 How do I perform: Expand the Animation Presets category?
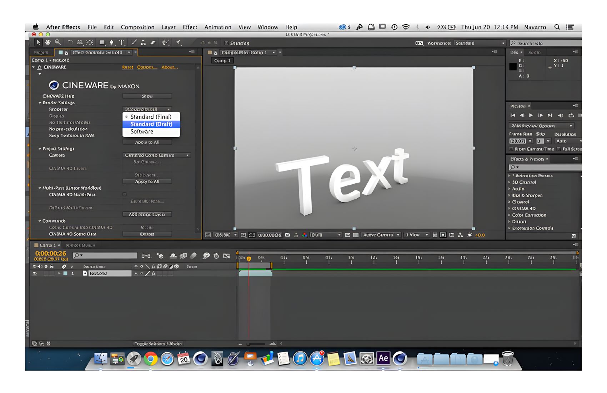point(510,176)
